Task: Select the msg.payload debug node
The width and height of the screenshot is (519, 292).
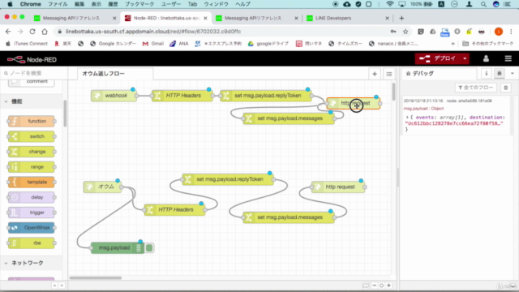Action: tap(118, 247)
